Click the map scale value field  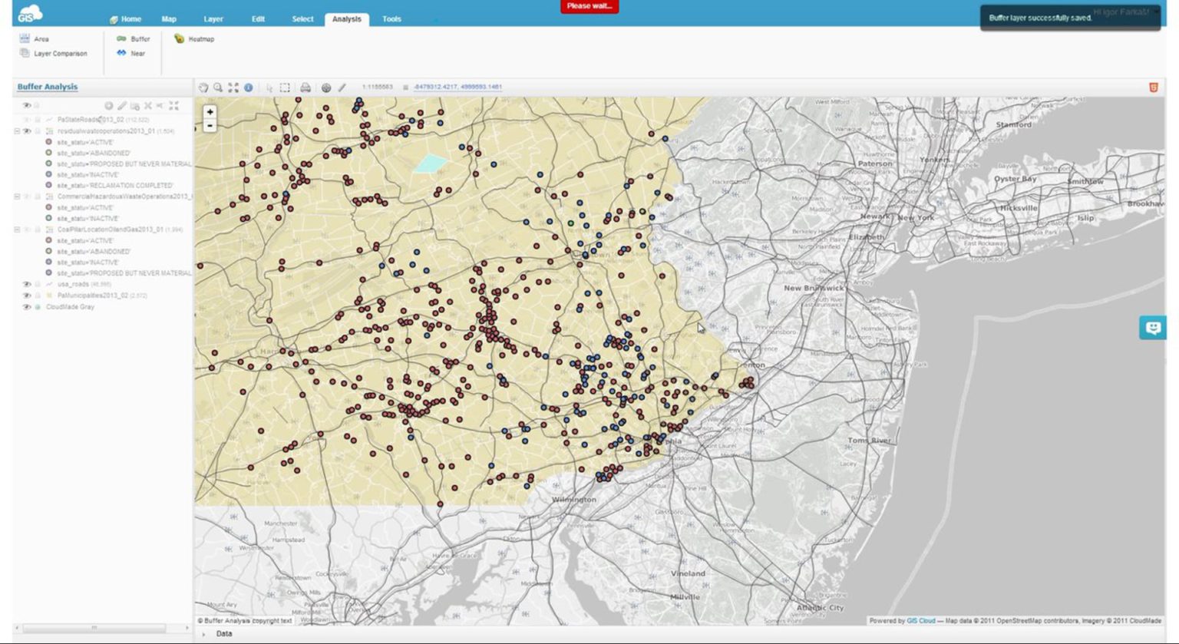377,87
